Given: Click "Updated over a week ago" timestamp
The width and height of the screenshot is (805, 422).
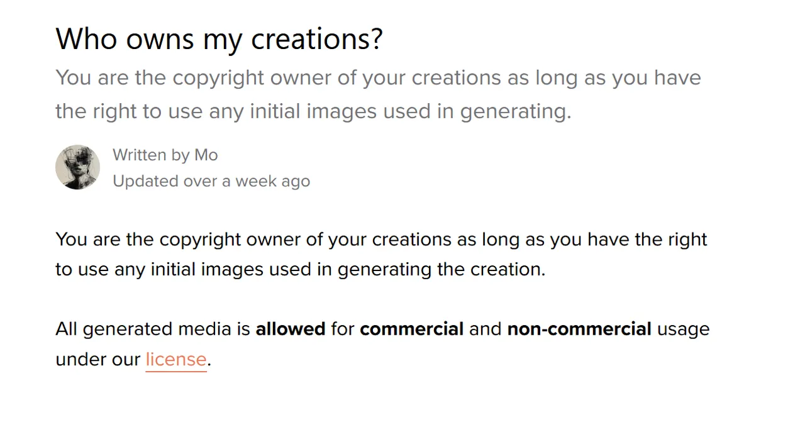Looking at the screenshot, I should 211,181.
